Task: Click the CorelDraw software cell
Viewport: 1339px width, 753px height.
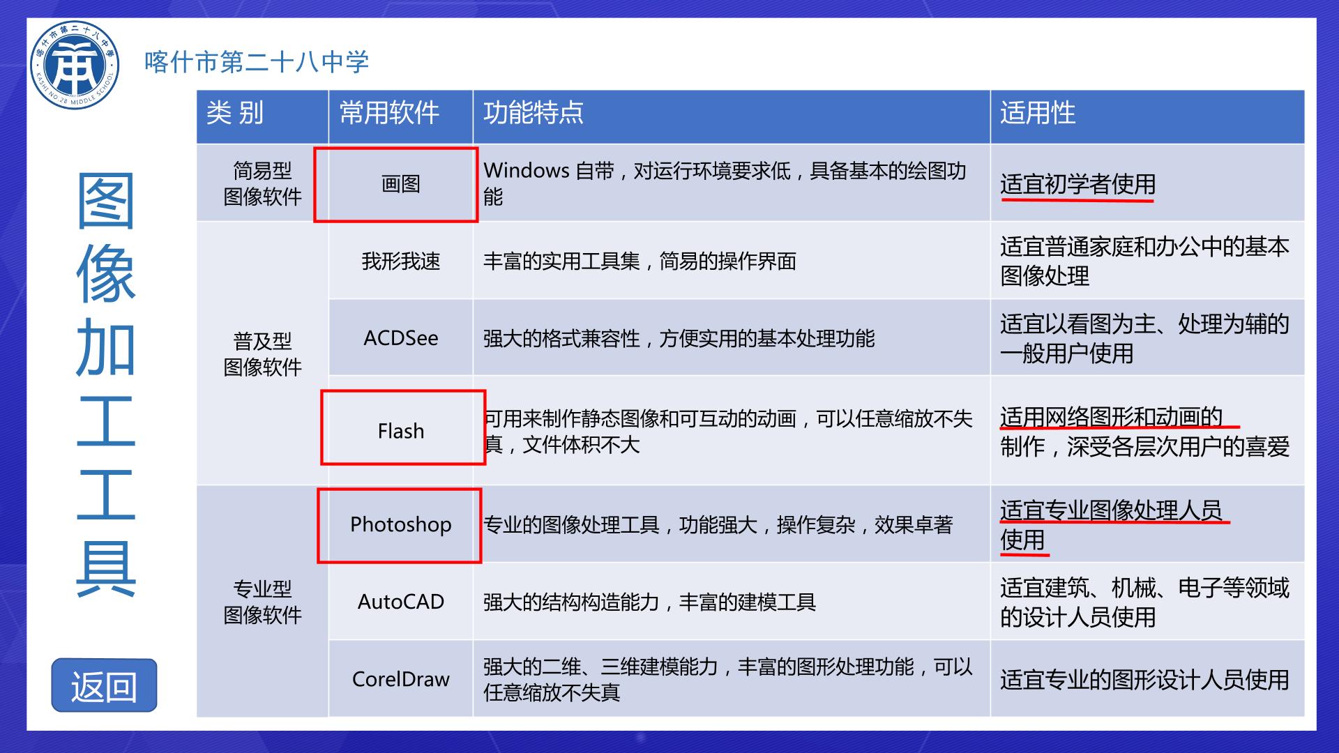Action: point(401,679)
